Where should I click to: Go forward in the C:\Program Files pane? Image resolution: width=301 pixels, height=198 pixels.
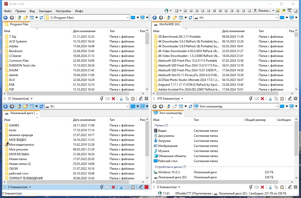tap(12, 18)
